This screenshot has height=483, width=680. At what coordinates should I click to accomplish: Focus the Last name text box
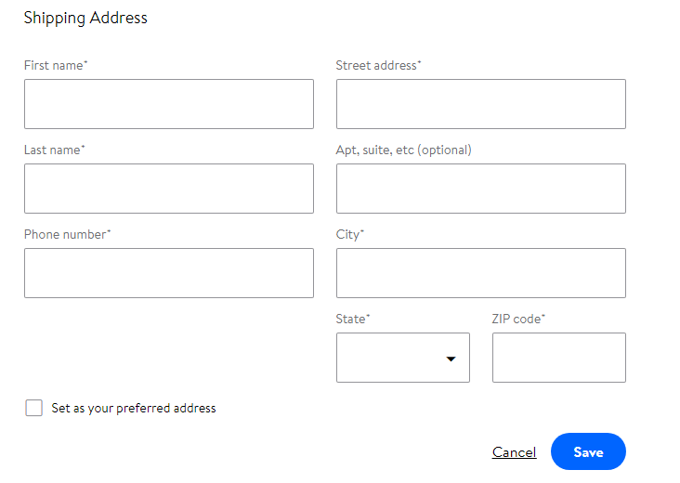click(x=168, y=189)
